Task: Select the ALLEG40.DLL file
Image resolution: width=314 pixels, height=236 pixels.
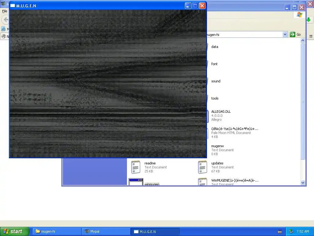Action: (221, 112)
